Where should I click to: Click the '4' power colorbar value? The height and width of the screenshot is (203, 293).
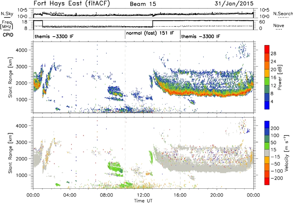click(272, 101)
